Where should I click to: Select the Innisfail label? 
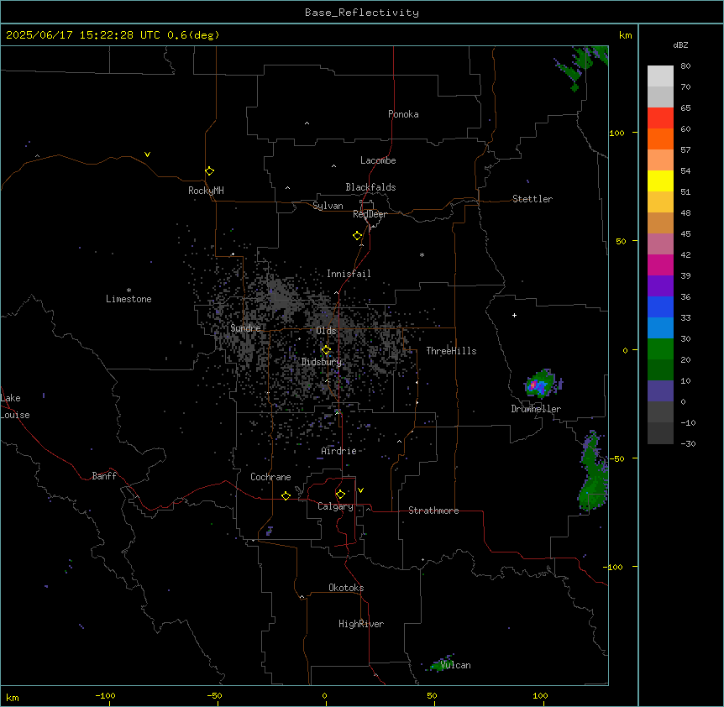[x=349, y=274]
